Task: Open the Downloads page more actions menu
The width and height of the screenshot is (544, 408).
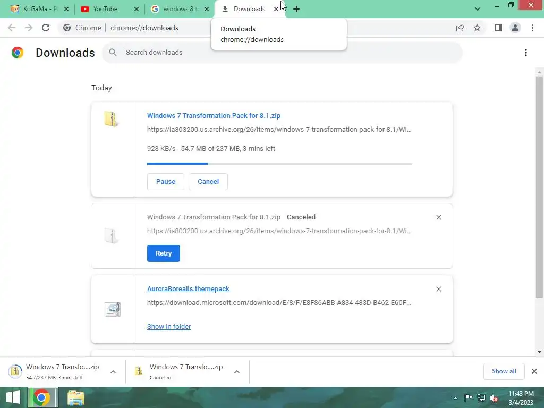Action: tap(526, 53)
